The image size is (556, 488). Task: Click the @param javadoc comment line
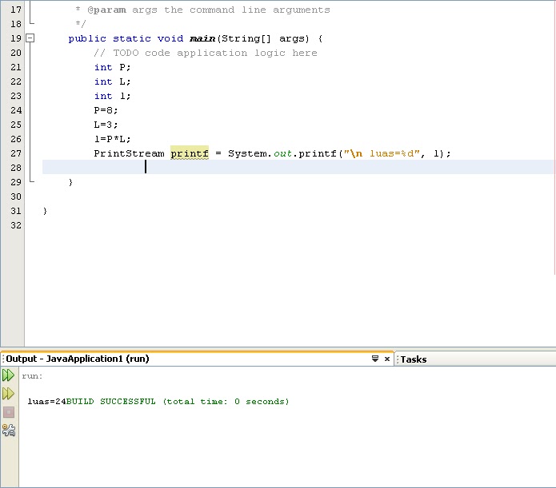[x=203, y=10]
